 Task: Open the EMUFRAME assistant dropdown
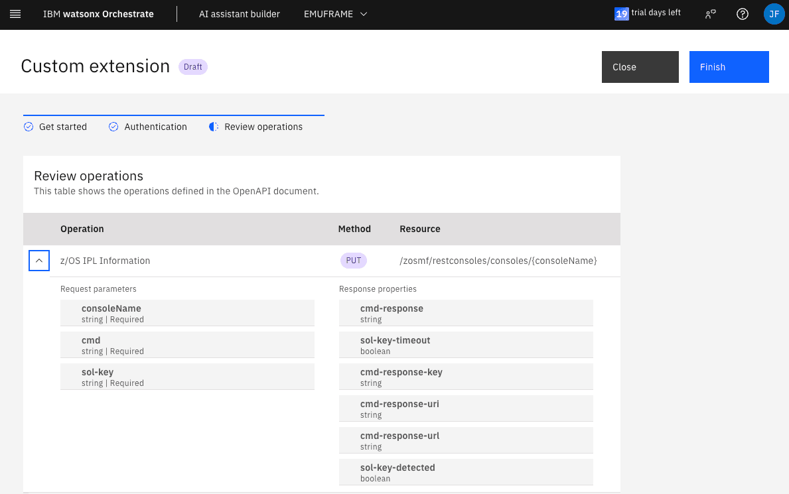[x=335, y=14]
